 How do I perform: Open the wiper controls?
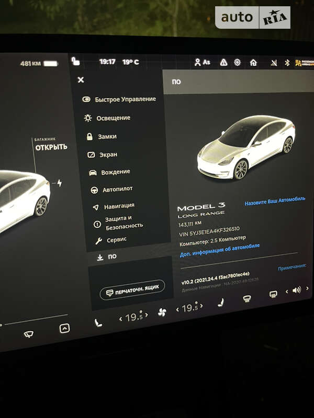tap(29, 334)
